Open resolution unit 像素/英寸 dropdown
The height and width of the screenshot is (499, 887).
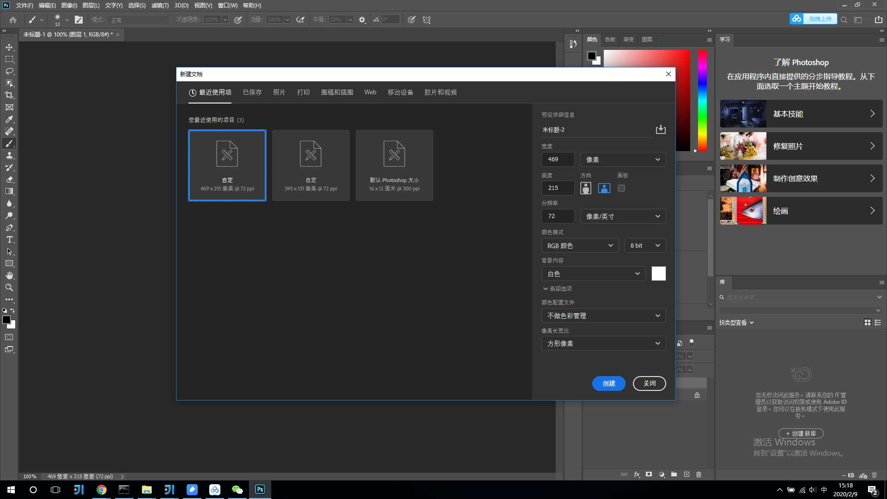pyautogui.click(x=623, y=216)
